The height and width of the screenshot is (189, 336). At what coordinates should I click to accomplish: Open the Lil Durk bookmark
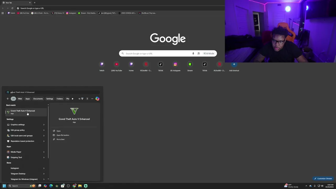(x=40, y=13)
